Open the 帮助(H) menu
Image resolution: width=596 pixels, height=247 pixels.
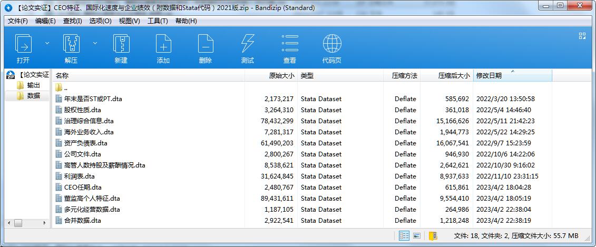186,21
